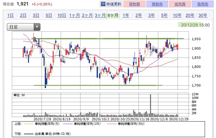Screen dimensions: 216x138
Task: Switch to the 20年 chart range
Action: 190,15
